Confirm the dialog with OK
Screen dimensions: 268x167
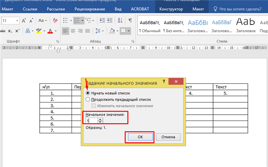point(140,137)
